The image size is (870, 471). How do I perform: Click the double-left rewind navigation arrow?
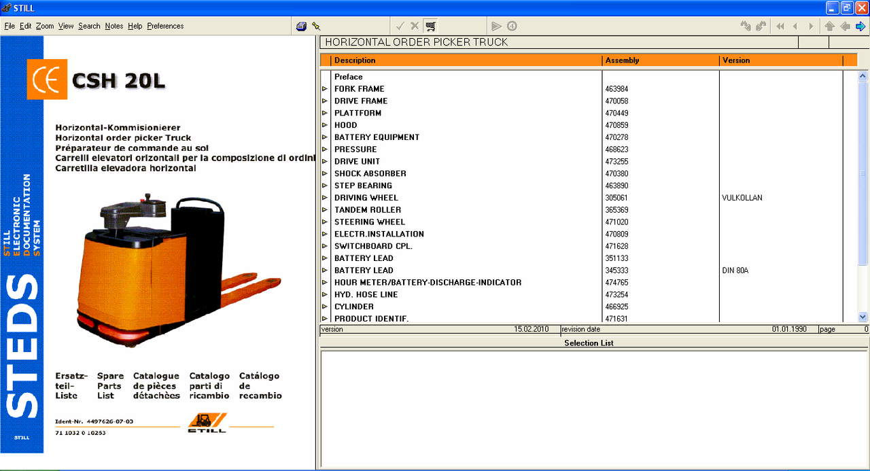(x=780, y=27)
